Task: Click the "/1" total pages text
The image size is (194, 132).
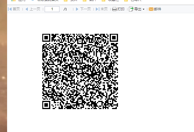Action: (x=65, y=9)
